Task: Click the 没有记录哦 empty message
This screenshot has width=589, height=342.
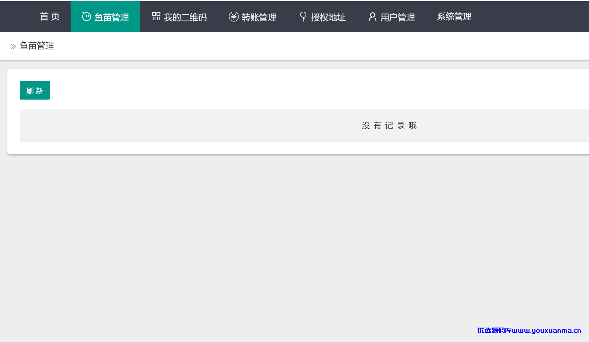Action: (x=389, y=125)
